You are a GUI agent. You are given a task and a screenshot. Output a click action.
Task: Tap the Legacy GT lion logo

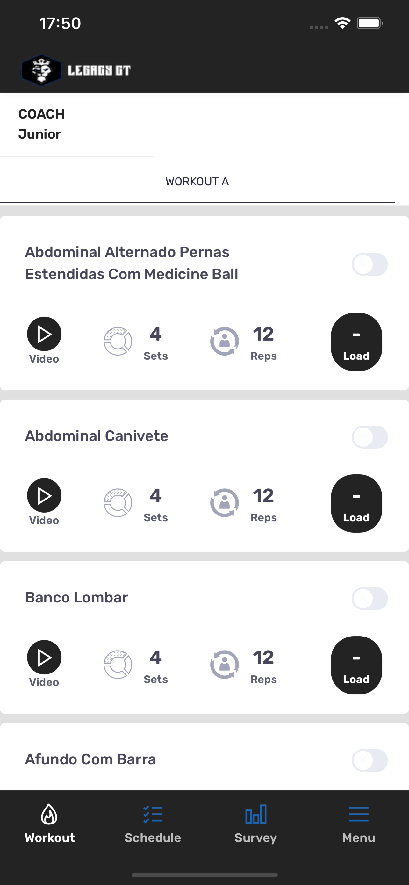tap(41, 70)
